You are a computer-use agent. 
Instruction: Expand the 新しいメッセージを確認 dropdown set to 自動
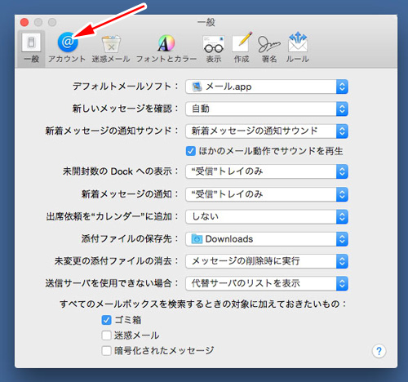pos(267,109)
